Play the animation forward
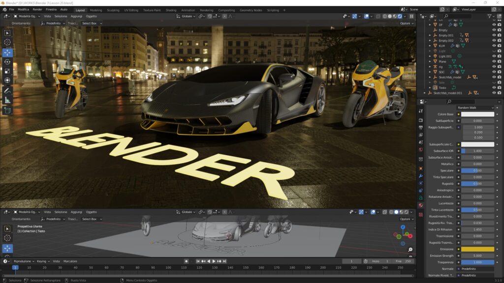Screen dimensions: 504x283 click(214, 261)
